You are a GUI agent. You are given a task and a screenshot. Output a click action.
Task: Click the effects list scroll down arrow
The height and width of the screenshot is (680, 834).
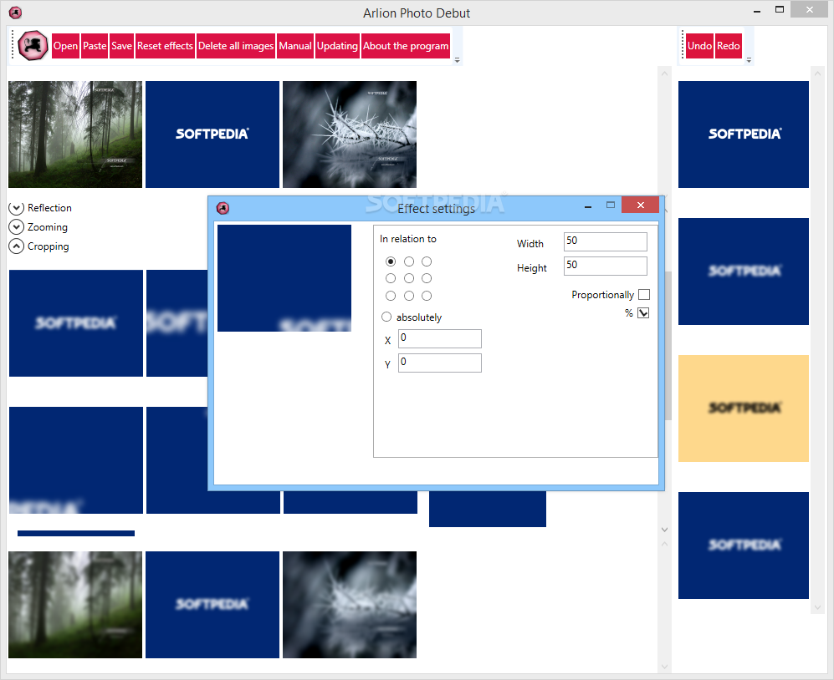click(664, 530)
